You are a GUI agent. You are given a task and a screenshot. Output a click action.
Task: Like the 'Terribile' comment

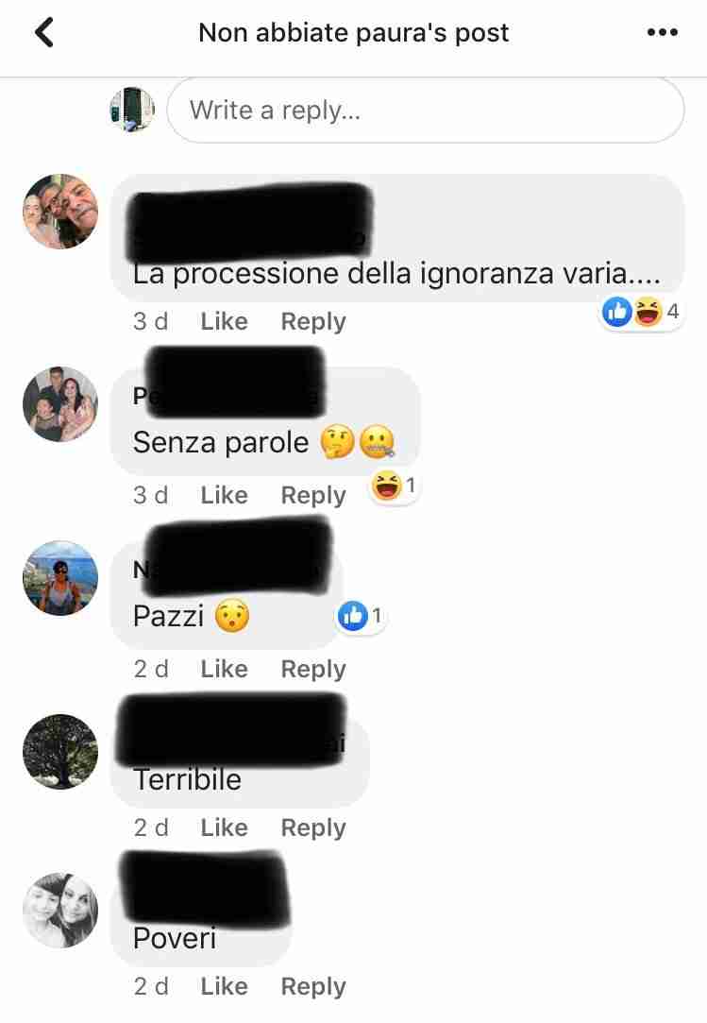224,827
